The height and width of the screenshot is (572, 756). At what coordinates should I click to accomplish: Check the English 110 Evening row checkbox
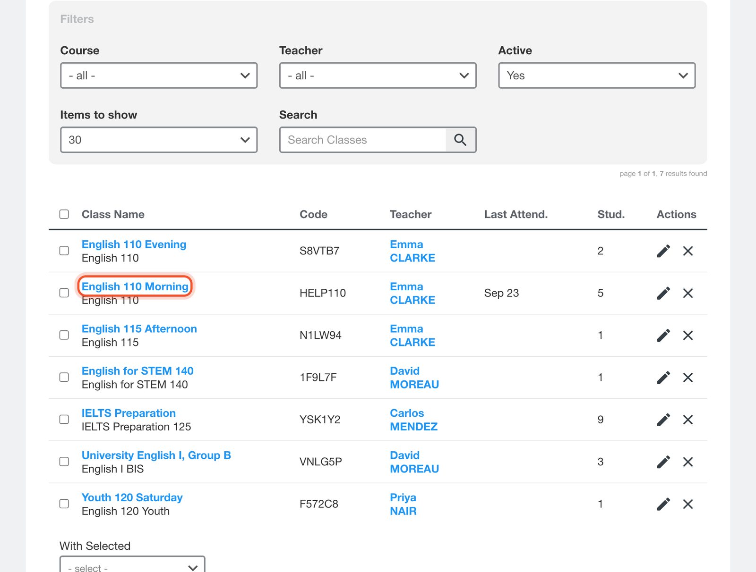(x=64, y=251)
